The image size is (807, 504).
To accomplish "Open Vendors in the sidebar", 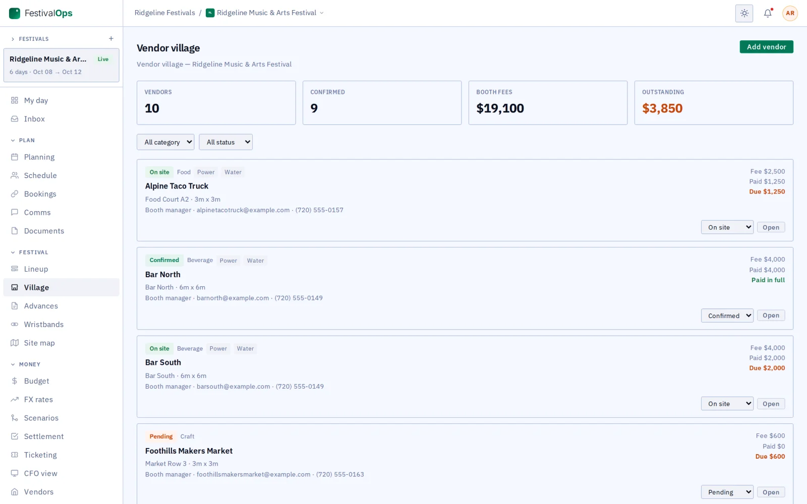I will [x=62, y=492].
